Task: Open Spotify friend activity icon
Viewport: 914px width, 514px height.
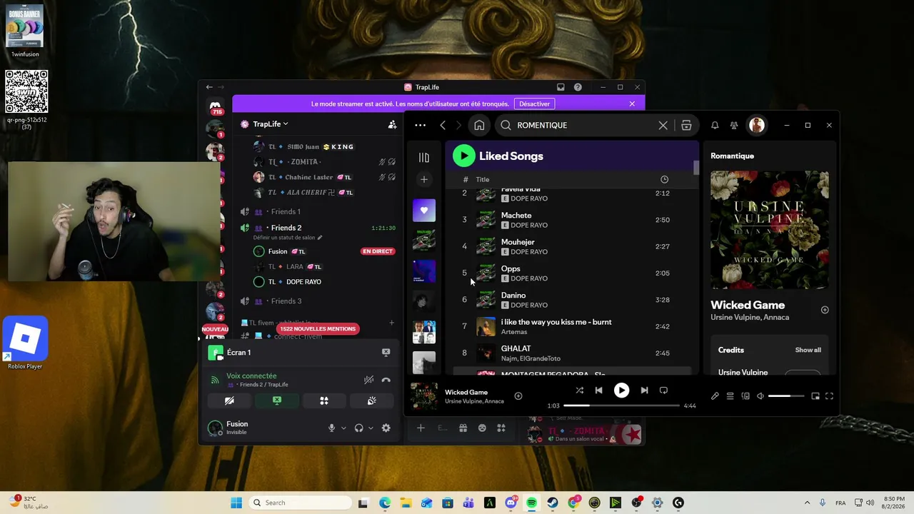Action: click(x=734, y=125)
